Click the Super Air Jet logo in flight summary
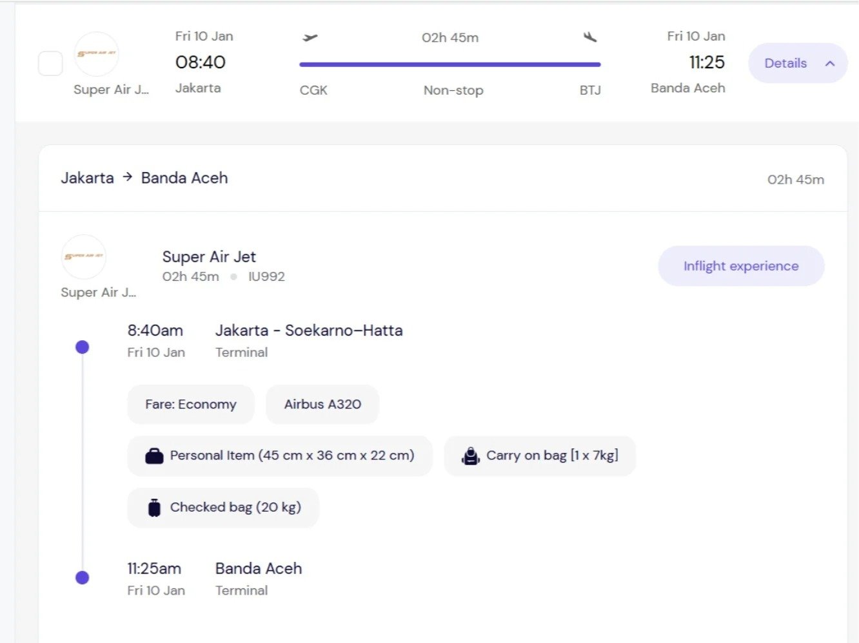This screenshot has height=643, width=859. [97, 53]
